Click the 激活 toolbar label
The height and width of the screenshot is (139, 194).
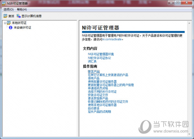(11, 16)
